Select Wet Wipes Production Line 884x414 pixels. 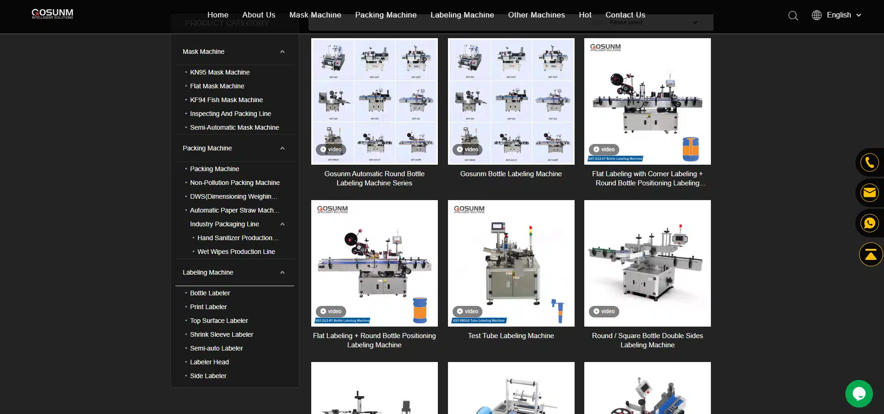click(x=236, y=252)
